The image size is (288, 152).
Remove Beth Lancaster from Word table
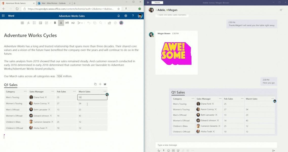coord(49,110)
